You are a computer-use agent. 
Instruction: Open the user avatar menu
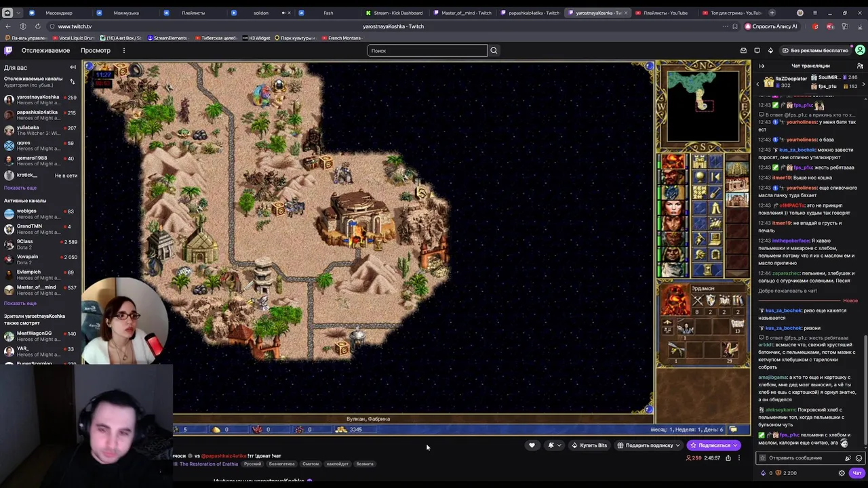860,50
